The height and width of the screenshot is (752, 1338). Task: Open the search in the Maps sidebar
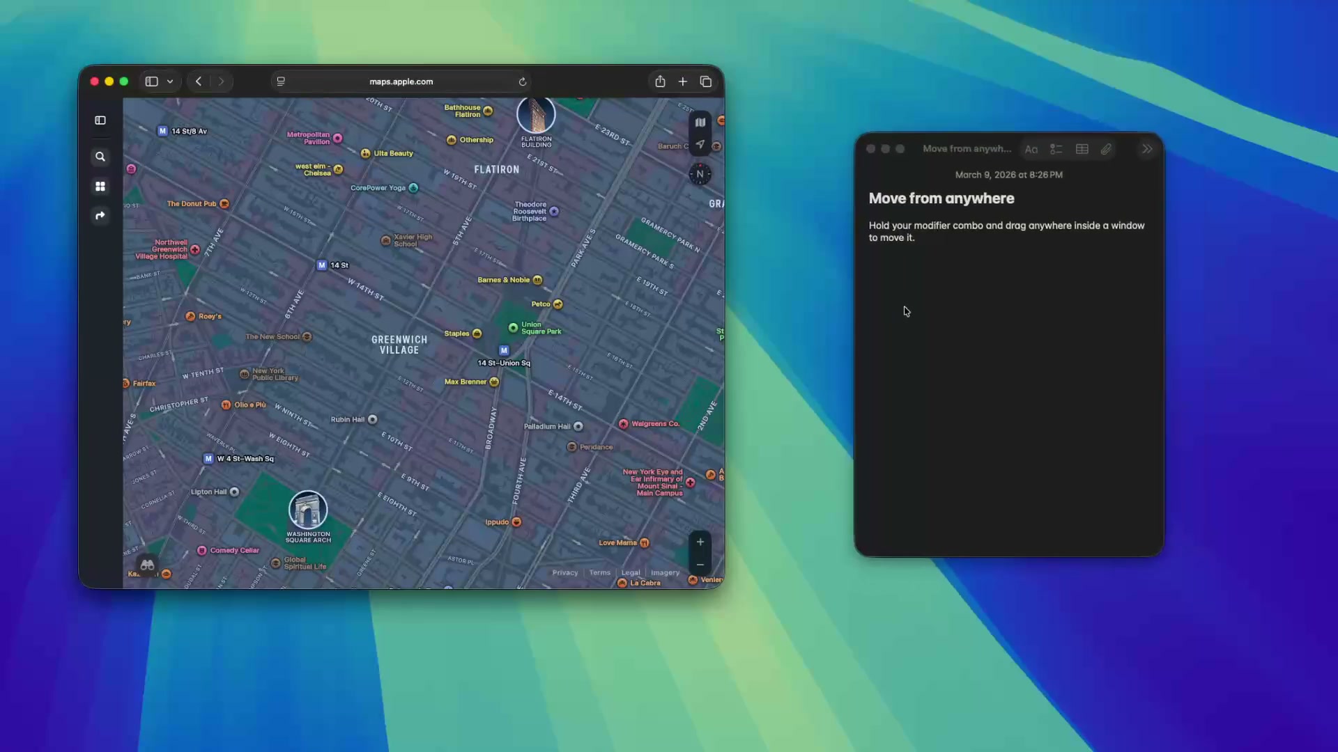click(x=100, y=157)
